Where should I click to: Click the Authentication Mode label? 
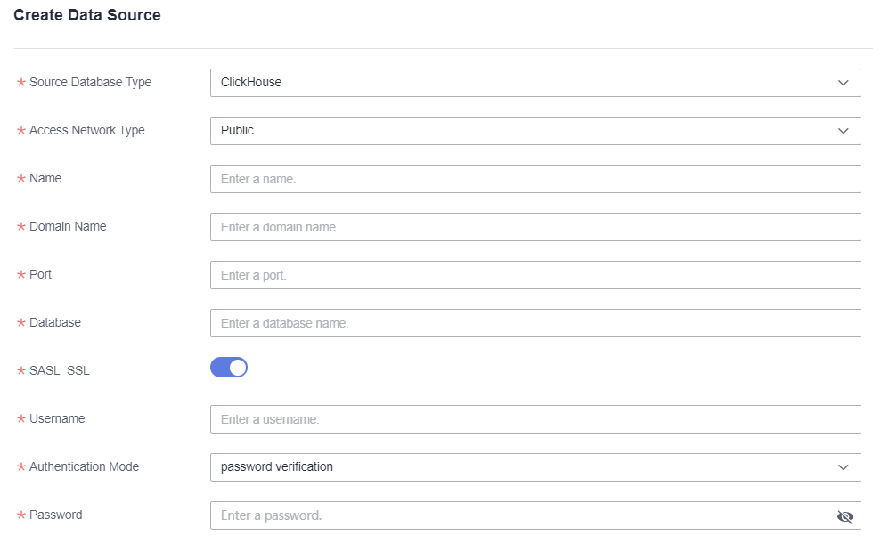click(84, 466)
